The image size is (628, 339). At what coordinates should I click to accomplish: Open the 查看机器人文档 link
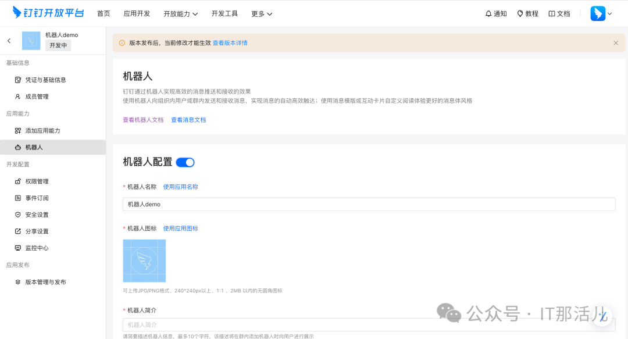[143, 120]
